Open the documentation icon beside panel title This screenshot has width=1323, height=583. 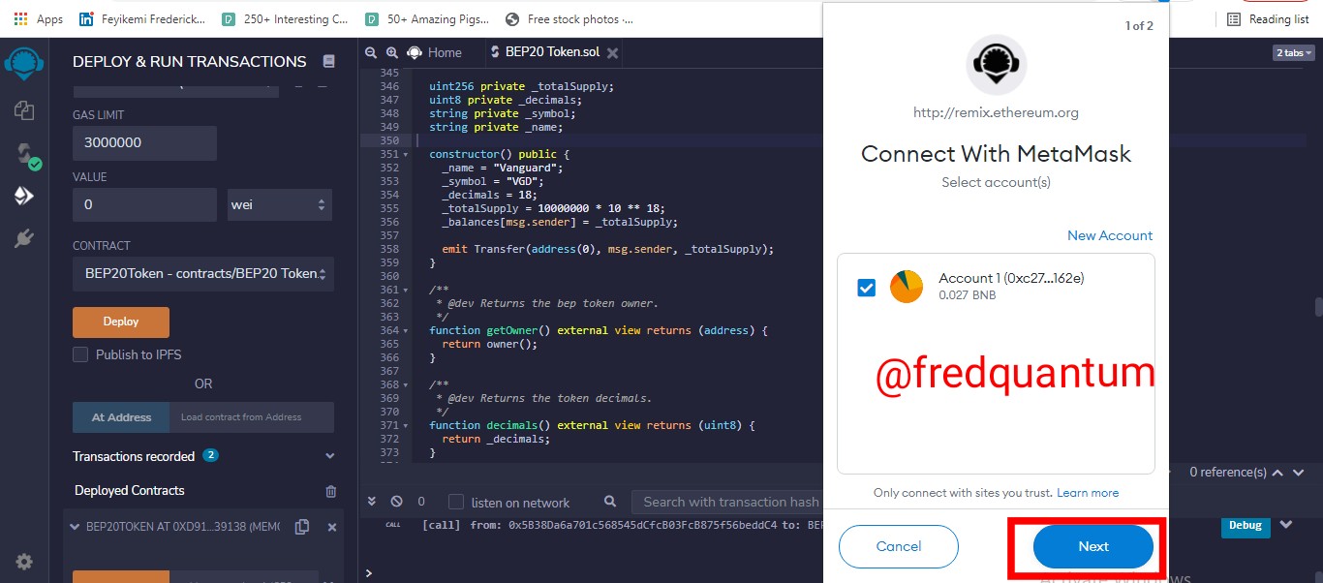[x=328, y=61]
